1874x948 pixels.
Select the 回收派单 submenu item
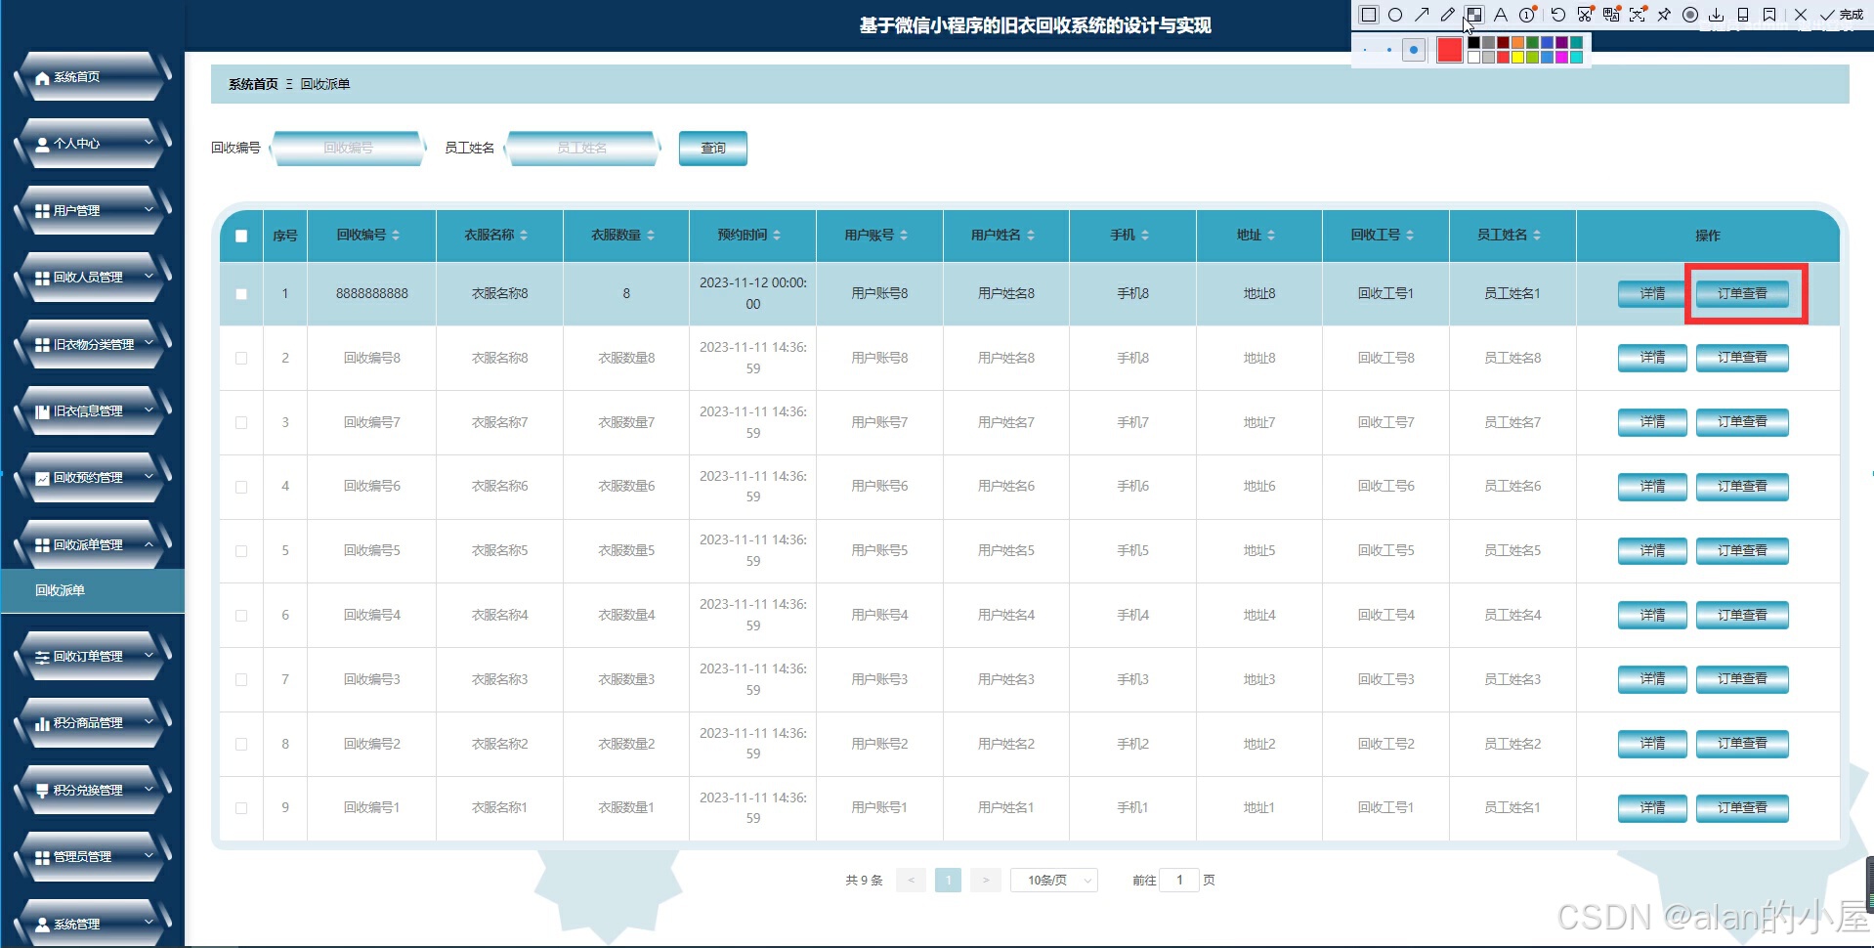click(93, 590)
